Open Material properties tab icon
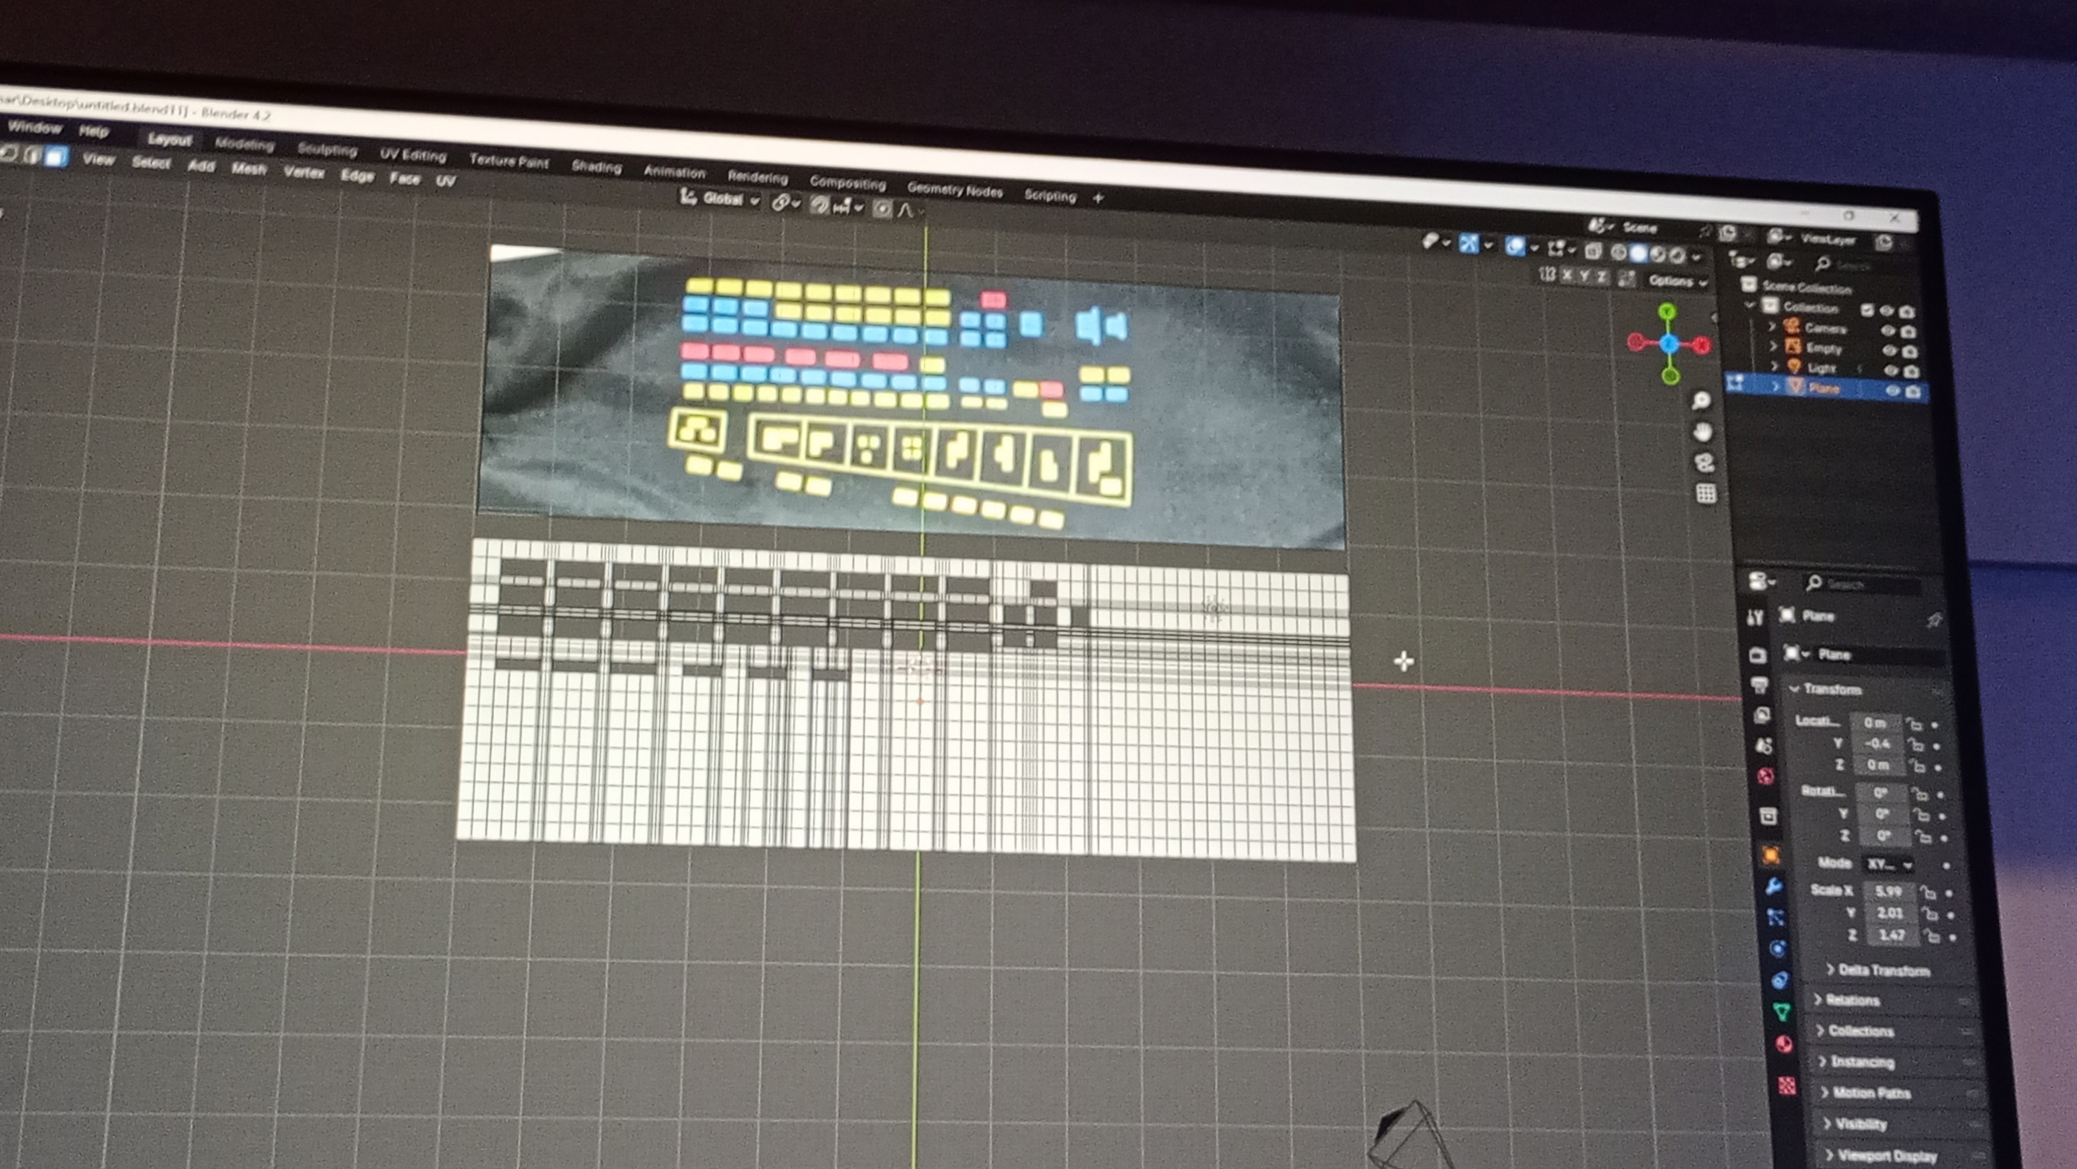 pyautogui.click(x=1784, y=1045)
